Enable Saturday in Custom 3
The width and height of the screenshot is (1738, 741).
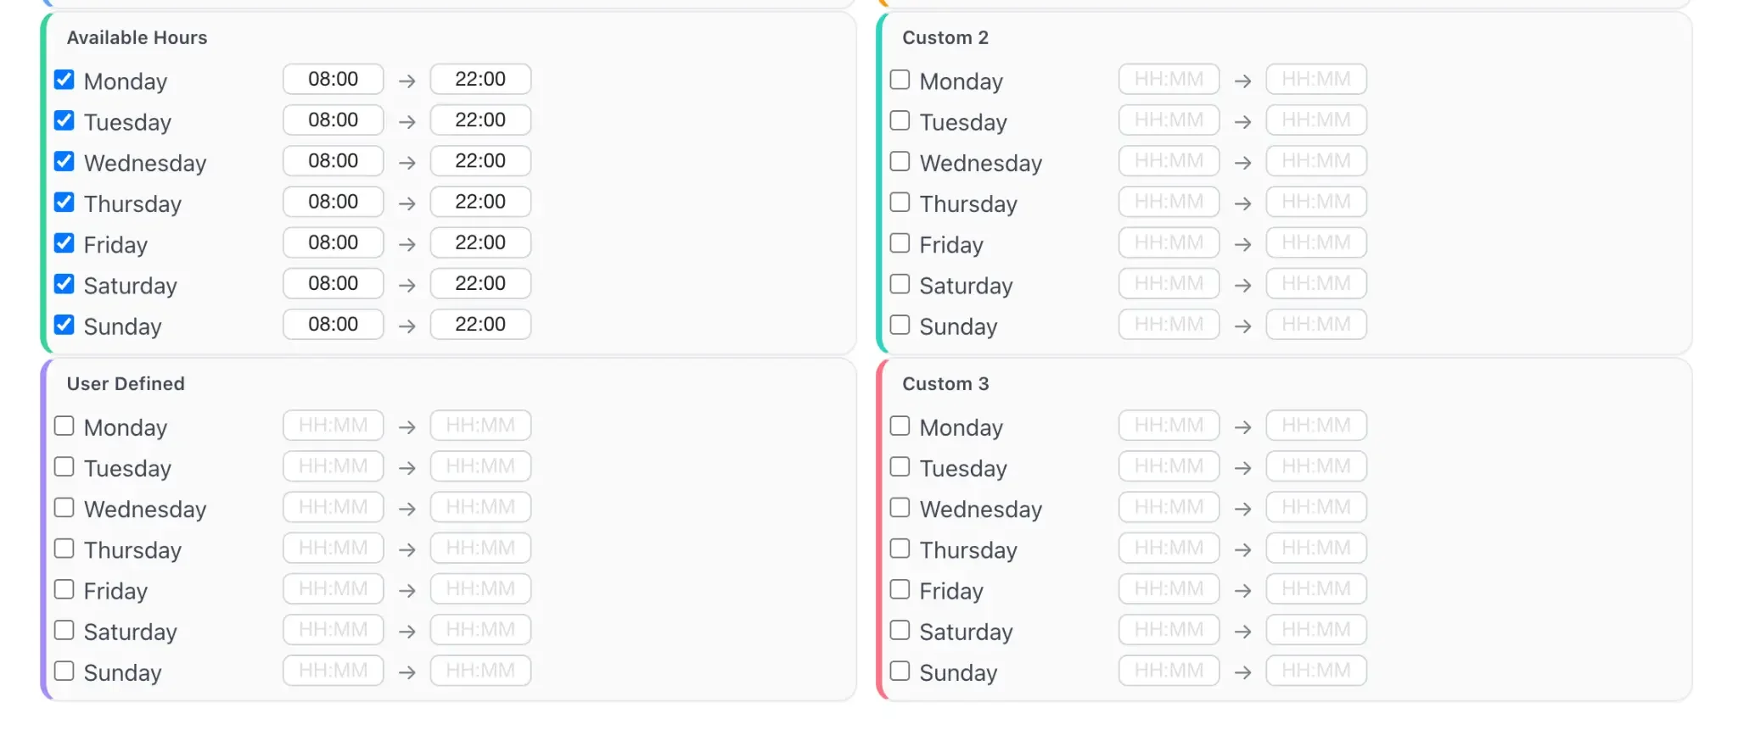900,629
